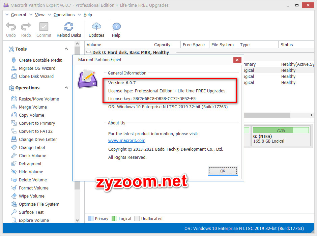Sort by the Type column header
This screenshot has height=236, width=317.
click(258, 45)
